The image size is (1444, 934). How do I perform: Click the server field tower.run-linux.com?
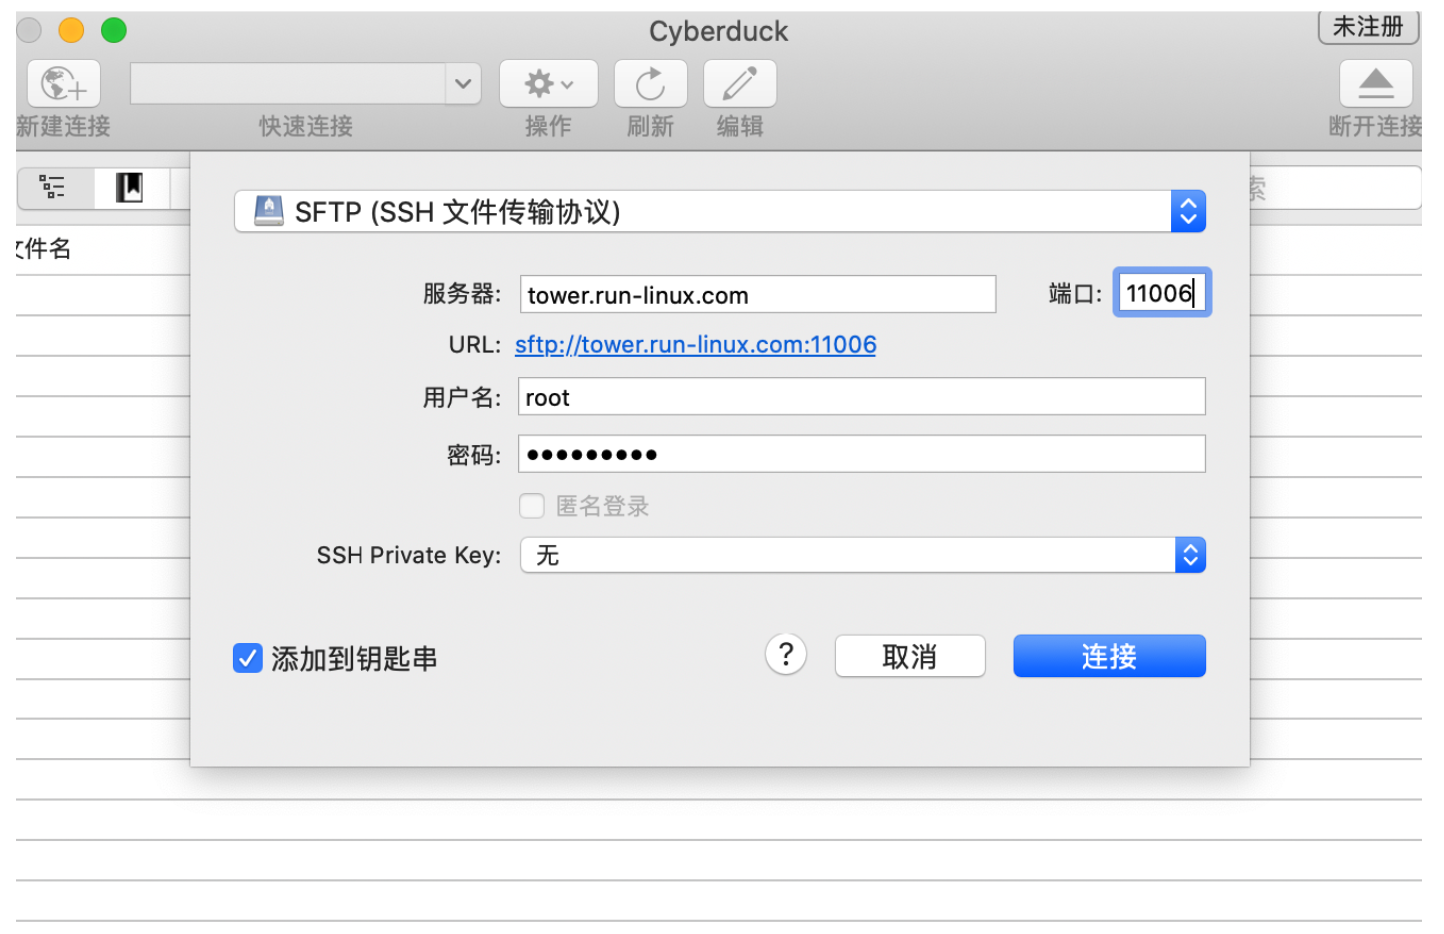click(x=758, y=294)
